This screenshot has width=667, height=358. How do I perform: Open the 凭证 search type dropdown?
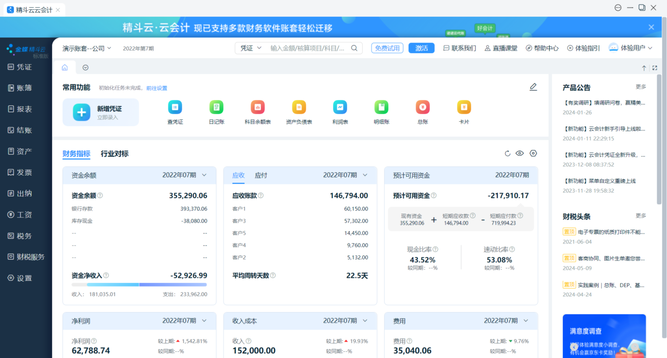tap(251, 48)
